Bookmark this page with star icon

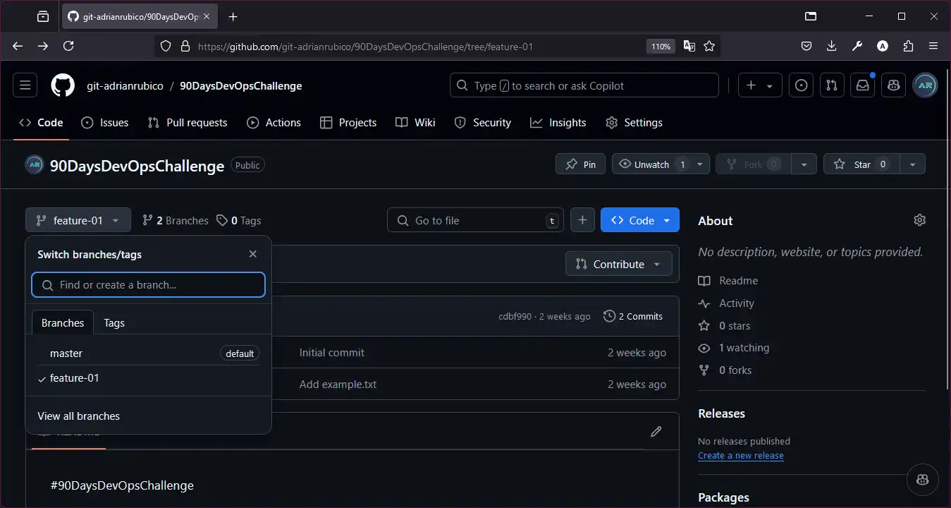point(709,46)
